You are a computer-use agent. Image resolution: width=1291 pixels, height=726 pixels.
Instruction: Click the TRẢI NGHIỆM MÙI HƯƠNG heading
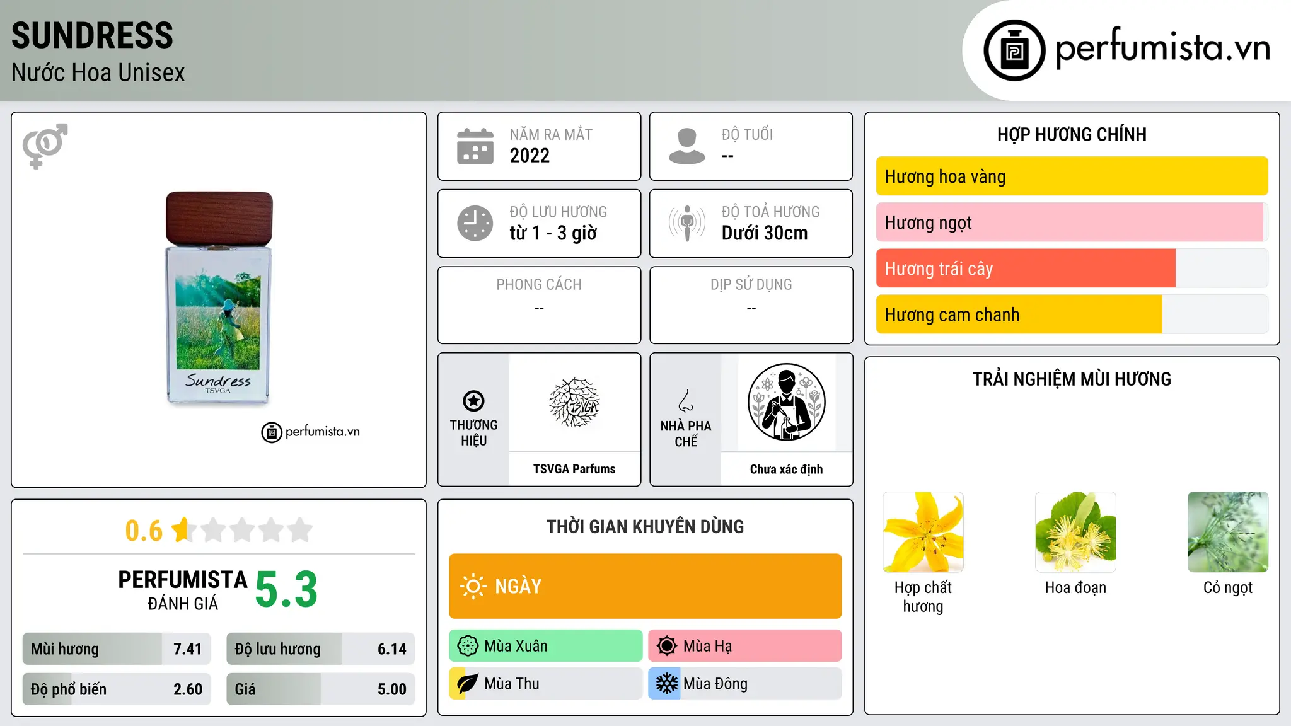point(1072,379)
